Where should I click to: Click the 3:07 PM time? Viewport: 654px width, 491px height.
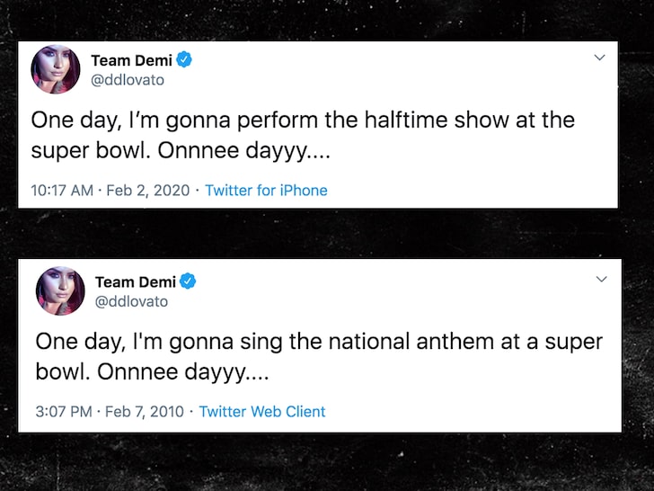(65, 412)
